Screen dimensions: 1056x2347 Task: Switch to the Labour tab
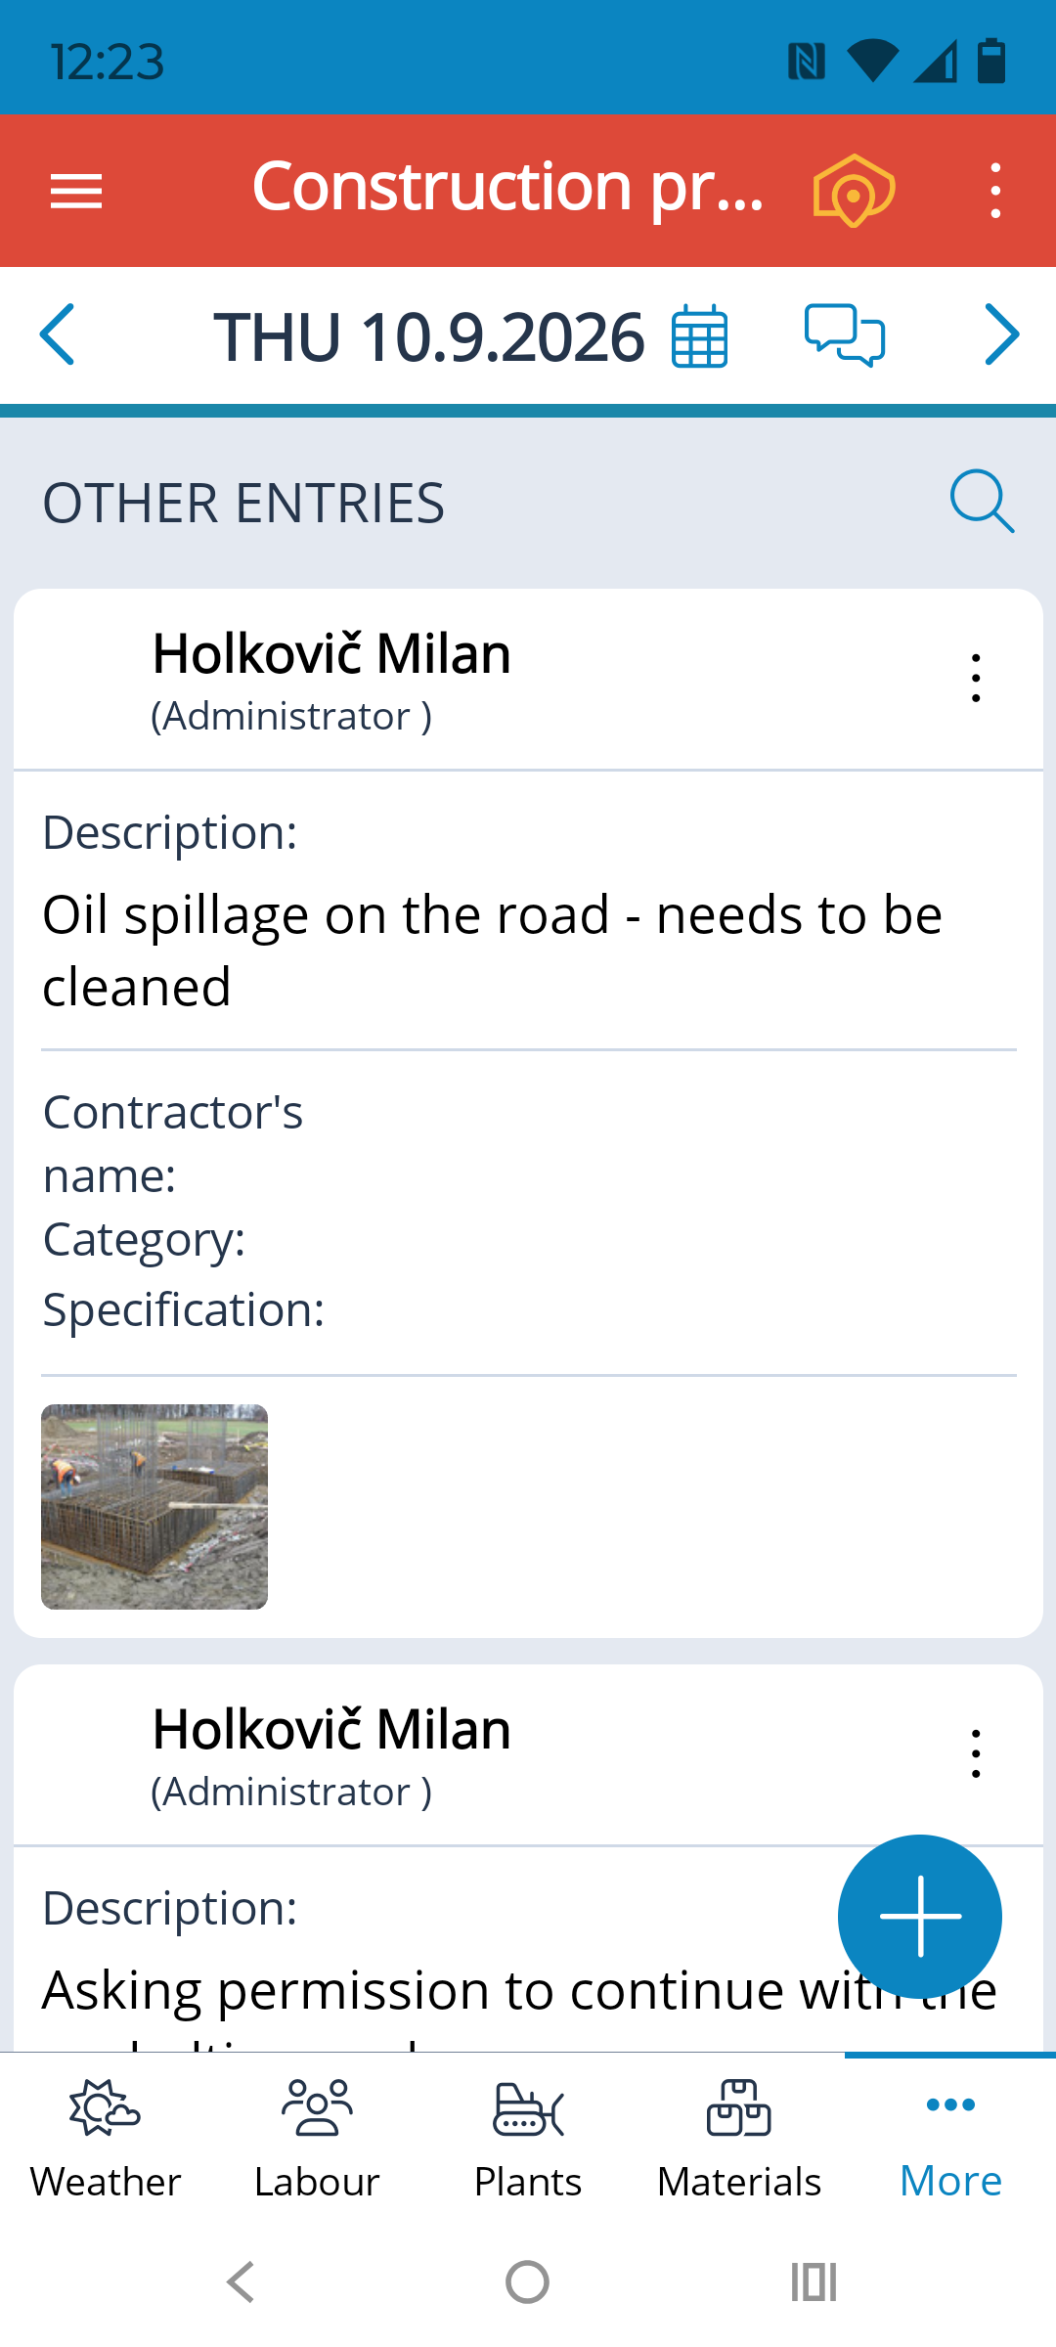(317, 2142)
